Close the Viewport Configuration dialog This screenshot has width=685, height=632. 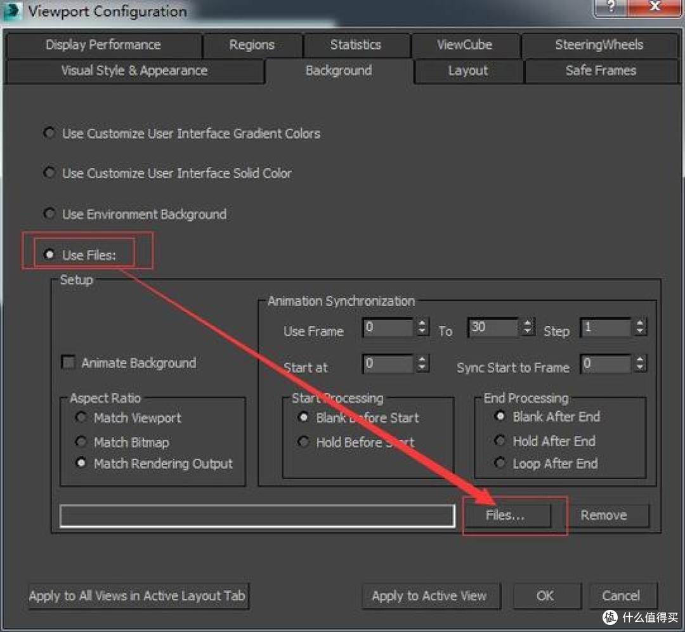655,6
